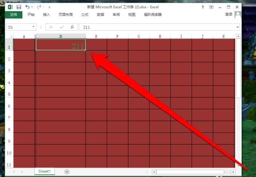This screenshot has height=177, width=256.
Task: Switch to the 审阅 (Review) tab
Action: [116, 15]
